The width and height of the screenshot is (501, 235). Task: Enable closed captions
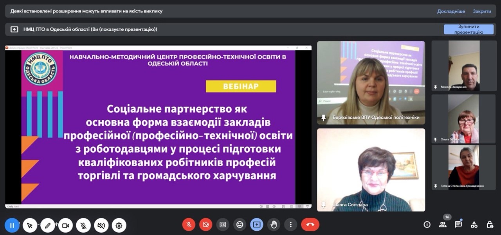click(223, 224)
